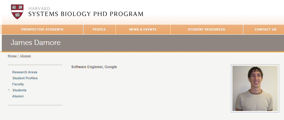The image size is (284, 120).
Task: Go to News & Events
Action: pyautogui.click(x=143, y=29)
